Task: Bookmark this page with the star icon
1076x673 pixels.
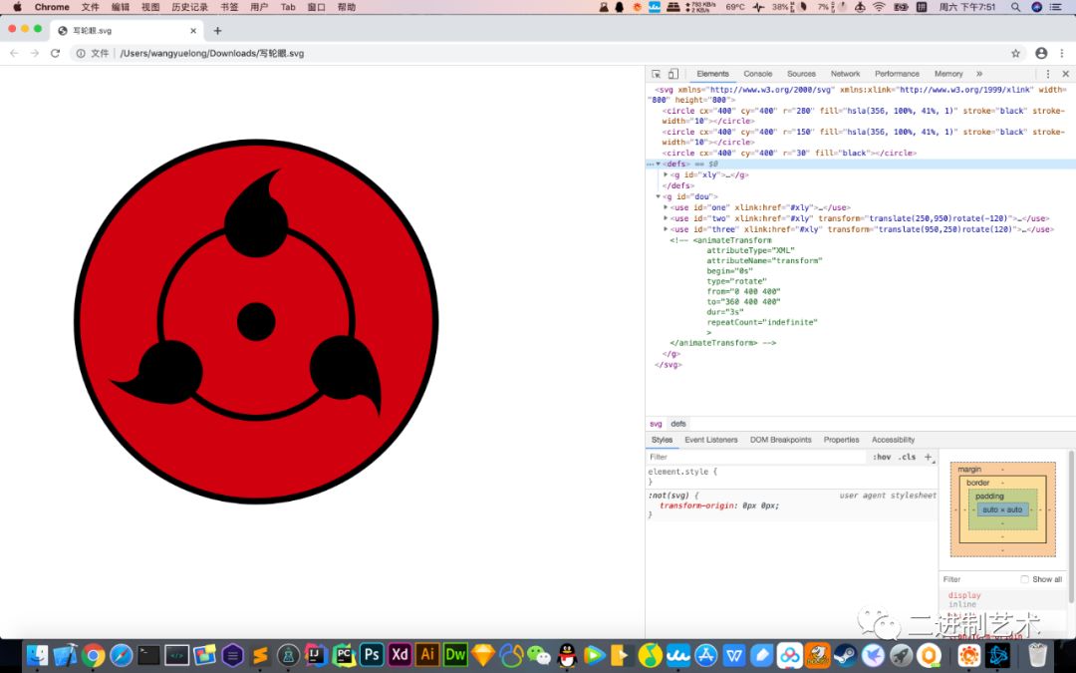Action: (1015, 53)
